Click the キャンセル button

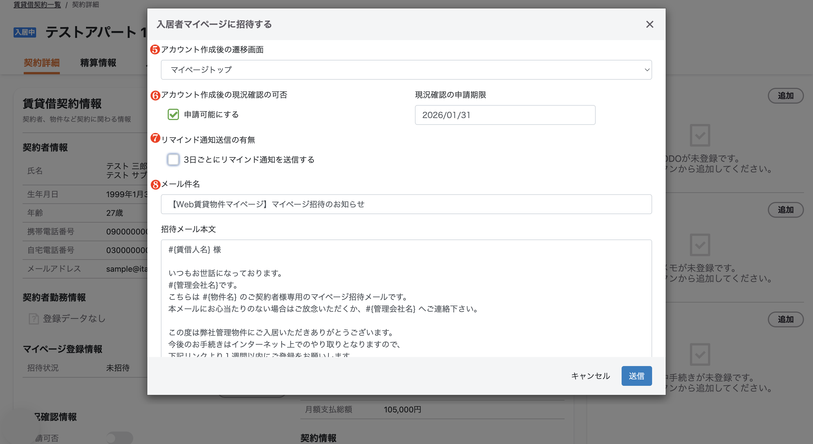[591, 376]
